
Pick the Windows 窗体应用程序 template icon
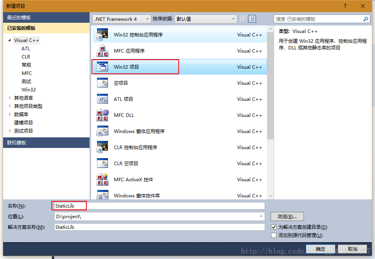click(x=102, y=131)
